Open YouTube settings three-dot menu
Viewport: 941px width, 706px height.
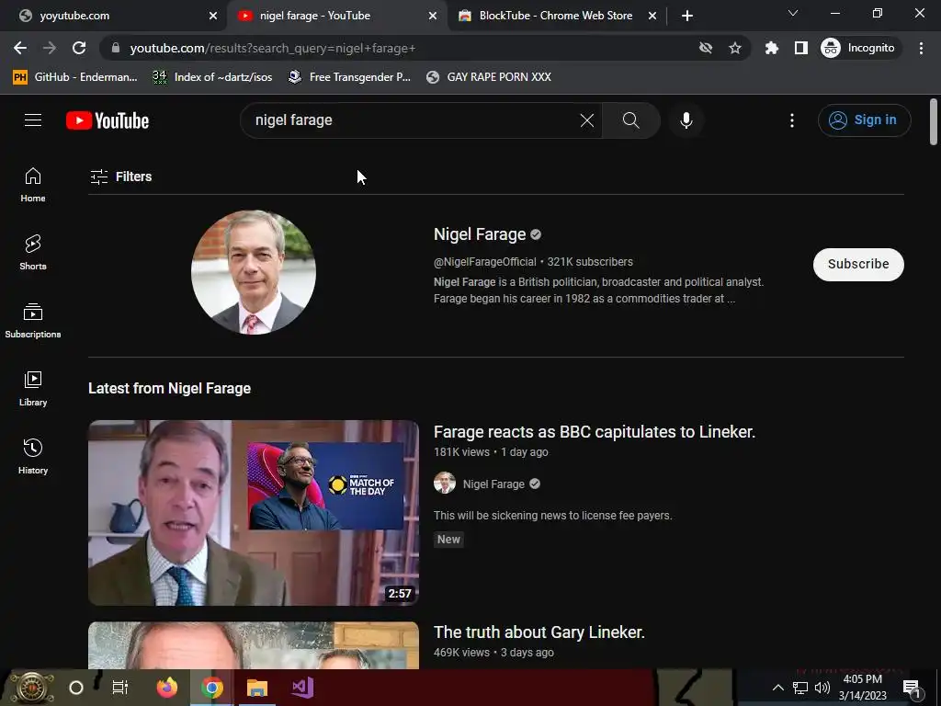(x=791, y=120)
